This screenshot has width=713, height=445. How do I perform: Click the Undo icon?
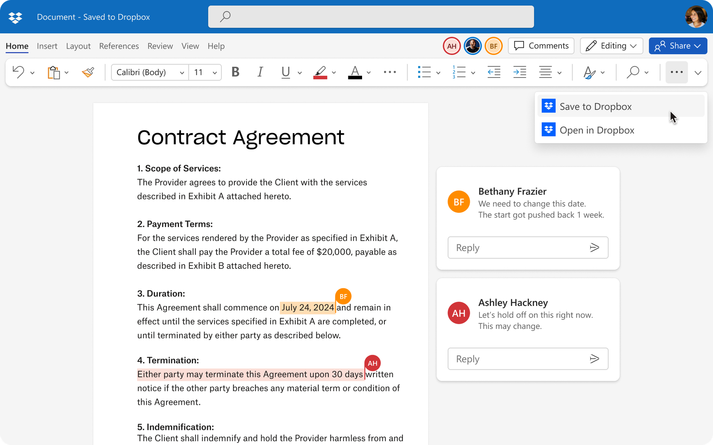(x=18, y=72)
